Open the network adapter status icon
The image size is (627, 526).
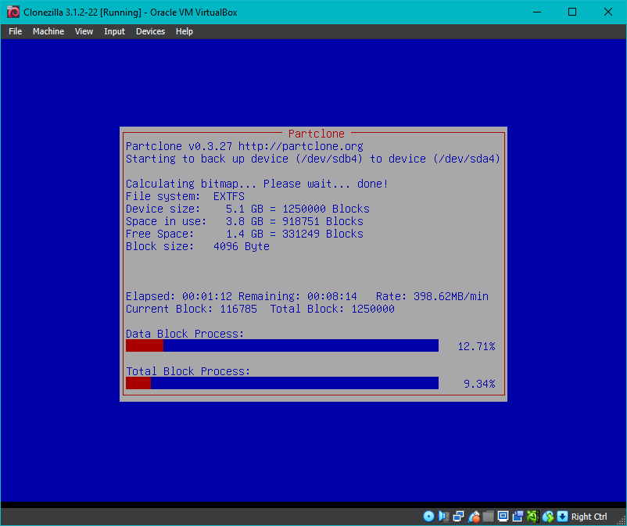click(458, 516)
